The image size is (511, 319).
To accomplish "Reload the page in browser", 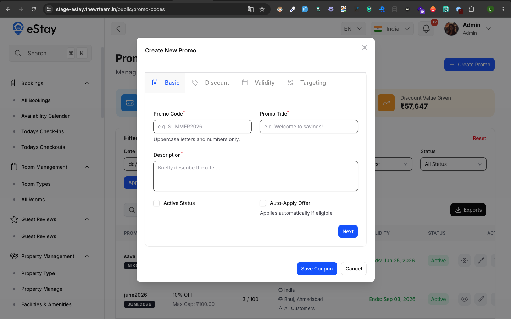I will [x=34, y=9].
